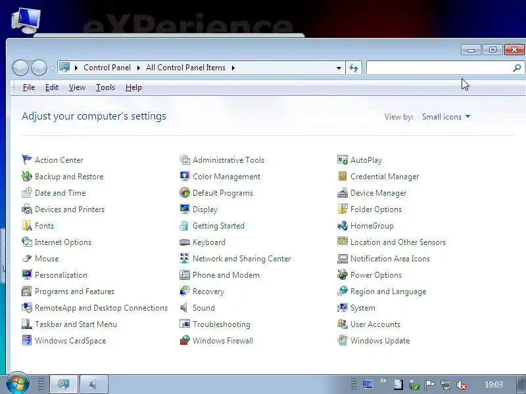The height and width of the screenshot is (394, 526).
Task: Click the Control Panel breadcrumb
Action: (107, 68)
